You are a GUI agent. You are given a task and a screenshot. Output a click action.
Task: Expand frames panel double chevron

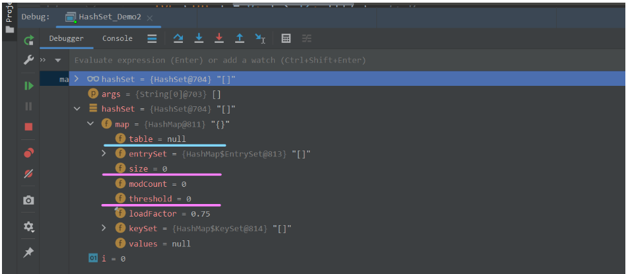pos(44,60)
